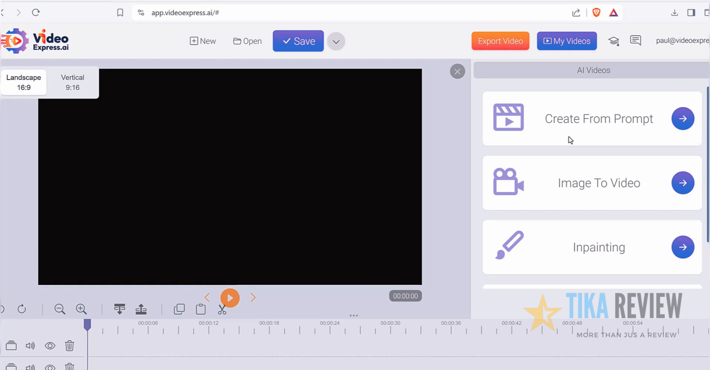Open My Videos button
Screen dimensions: 710x370
click(x=567, y=41)
